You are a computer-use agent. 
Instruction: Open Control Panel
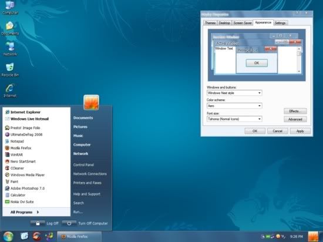[83, 165]
